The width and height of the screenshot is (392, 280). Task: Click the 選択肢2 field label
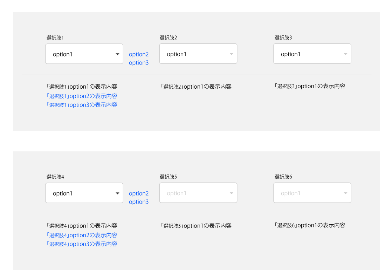[x=168, y=37]
